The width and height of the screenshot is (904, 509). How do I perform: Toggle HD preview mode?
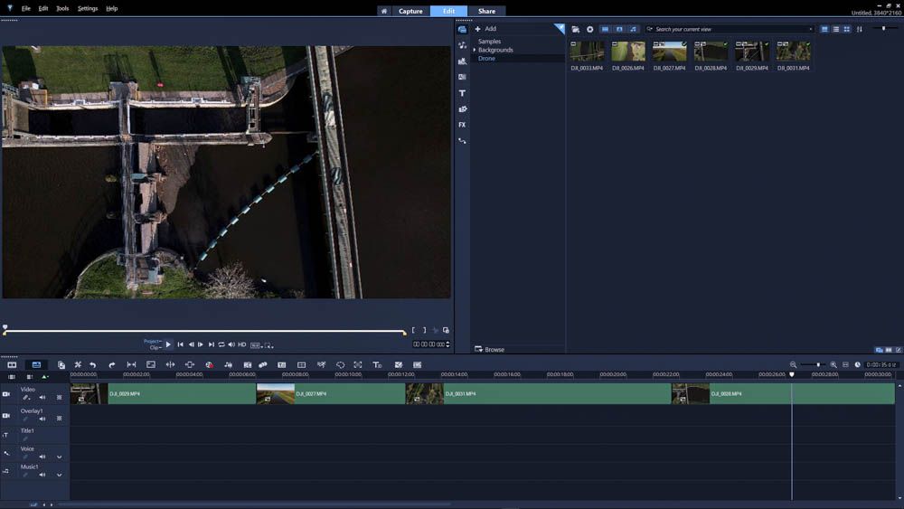[x=242, y=344]
